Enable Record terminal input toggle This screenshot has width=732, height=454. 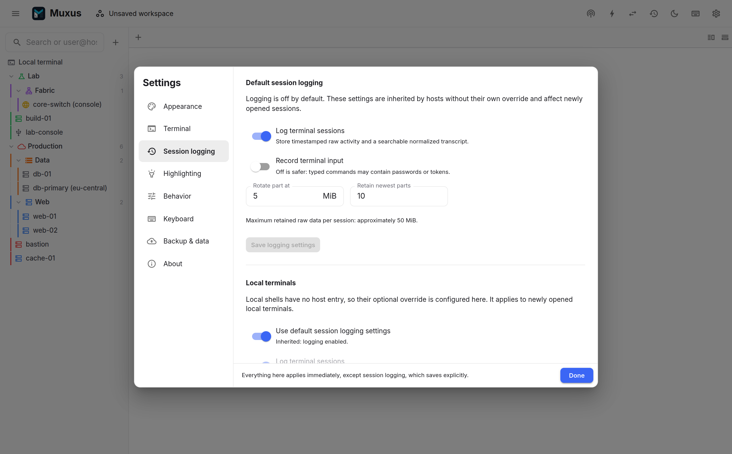[260, 167]
